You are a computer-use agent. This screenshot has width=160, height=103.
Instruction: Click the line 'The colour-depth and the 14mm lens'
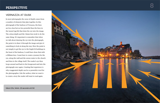pos(25,34)
